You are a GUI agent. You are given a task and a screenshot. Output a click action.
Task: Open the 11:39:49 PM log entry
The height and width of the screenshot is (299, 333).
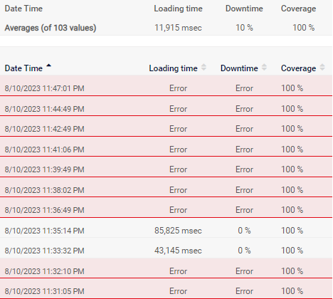point(166,167)
